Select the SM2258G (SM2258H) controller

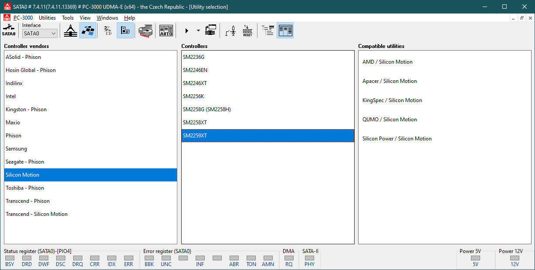pyautogui.click(x=268, y=109)
